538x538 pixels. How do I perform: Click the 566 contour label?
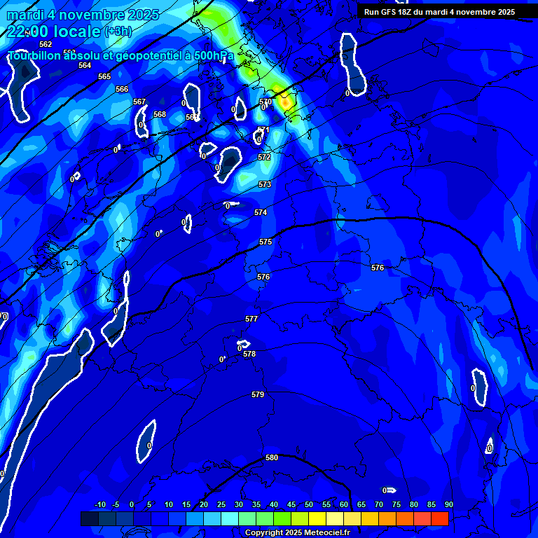122,89
